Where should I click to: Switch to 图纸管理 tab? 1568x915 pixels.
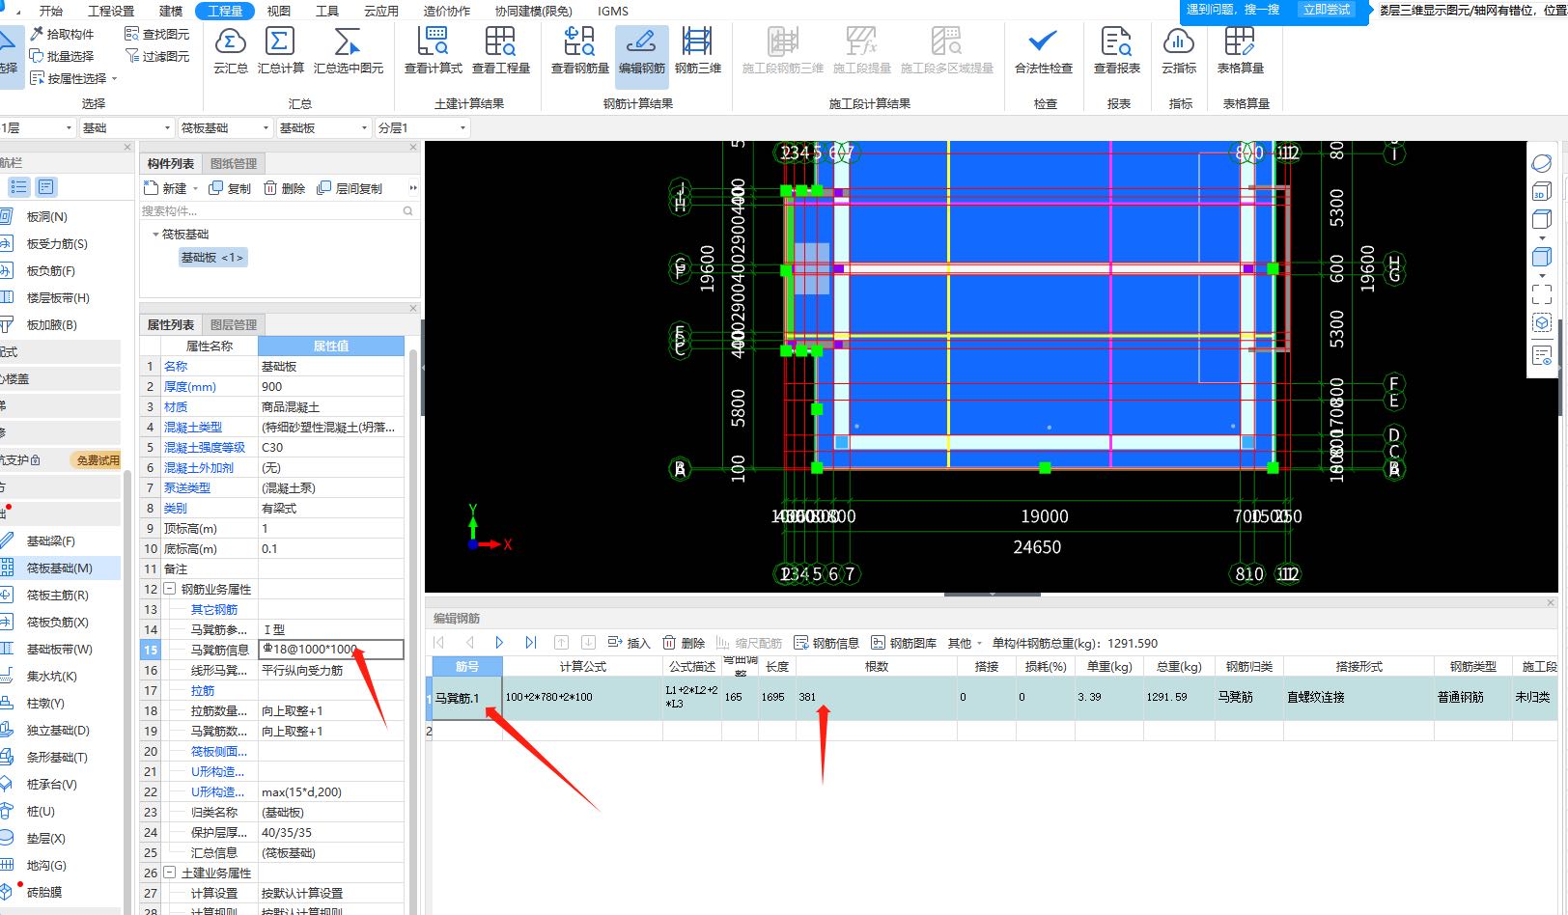(x=234, y=164)
